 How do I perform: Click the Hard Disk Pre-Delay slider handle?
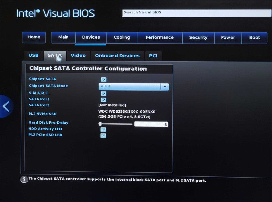[100, 124]
